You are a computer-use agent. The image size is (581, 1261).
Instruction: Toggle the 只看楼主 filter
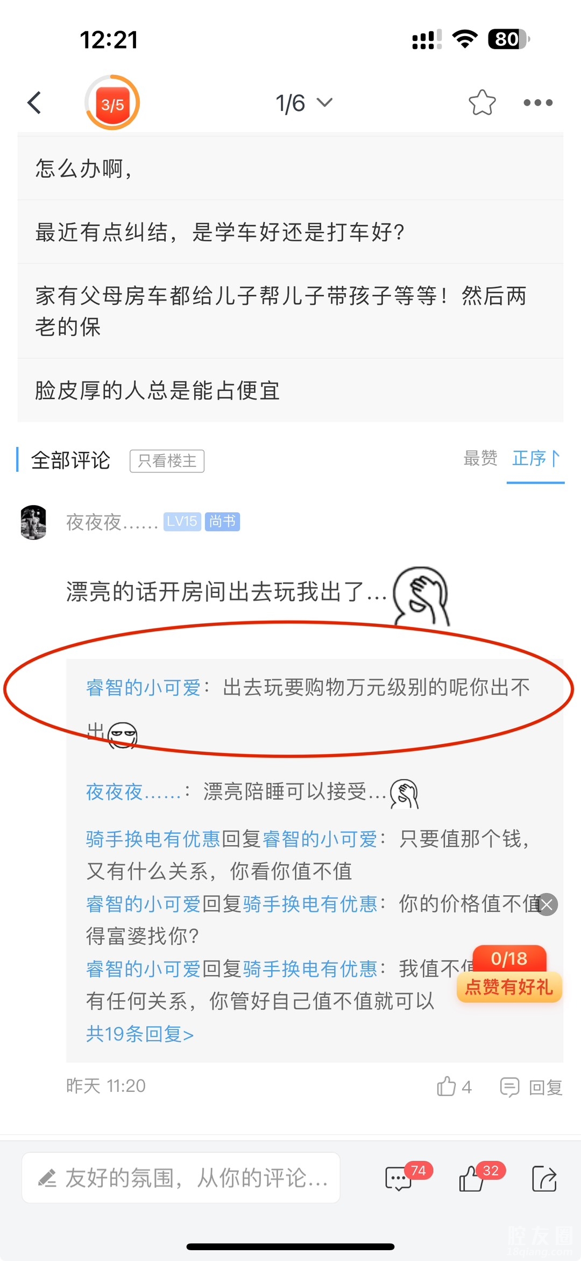[167, 461]
